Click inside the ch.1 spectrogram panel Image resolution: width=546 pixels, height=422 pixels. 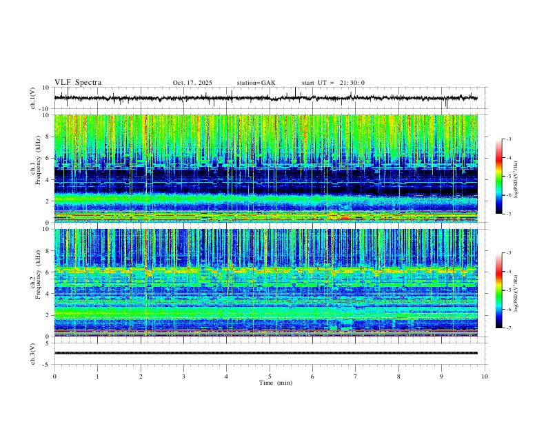[265, 168]
